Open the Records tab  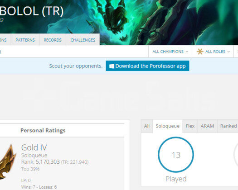coord(53,40)
